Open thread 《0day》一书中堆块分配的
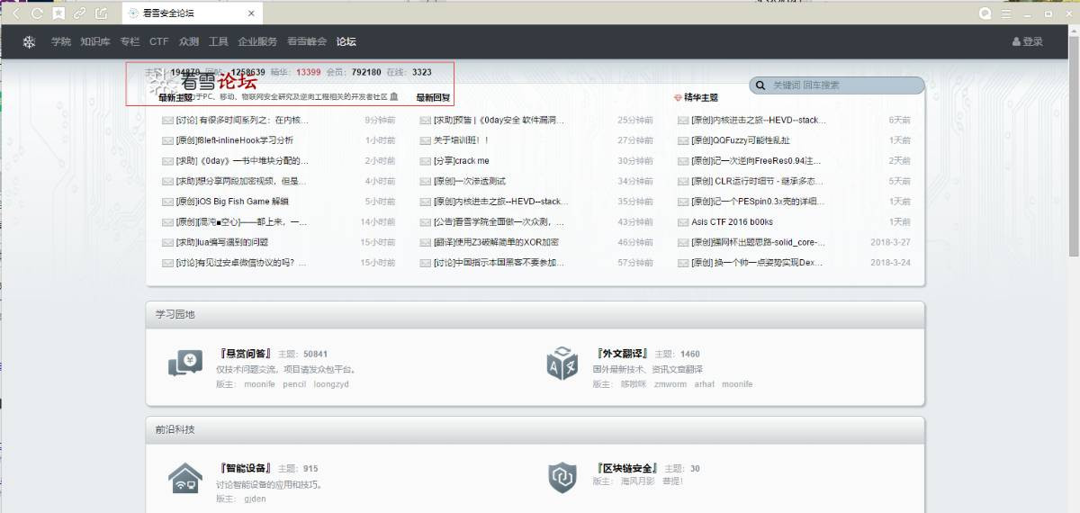 click(242, 161)
